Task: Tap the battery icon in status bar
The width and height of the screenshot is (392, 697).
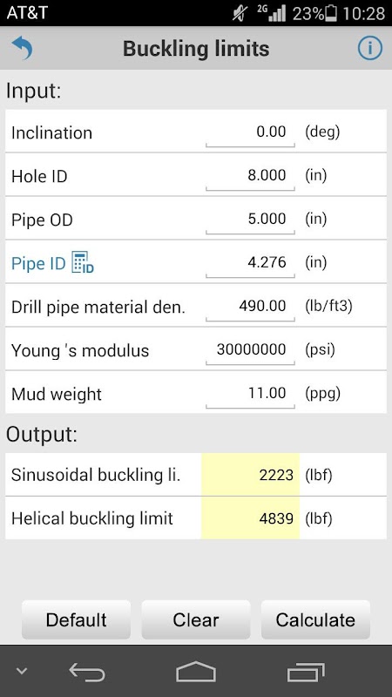Action: tap(332, 13)
